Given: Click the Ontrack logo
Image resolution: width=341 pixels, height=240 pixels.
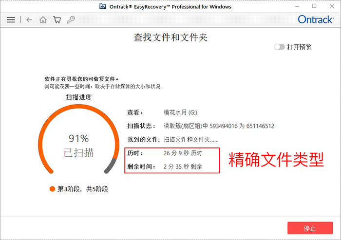Looking at the screenshot, I should coord(315,20).
